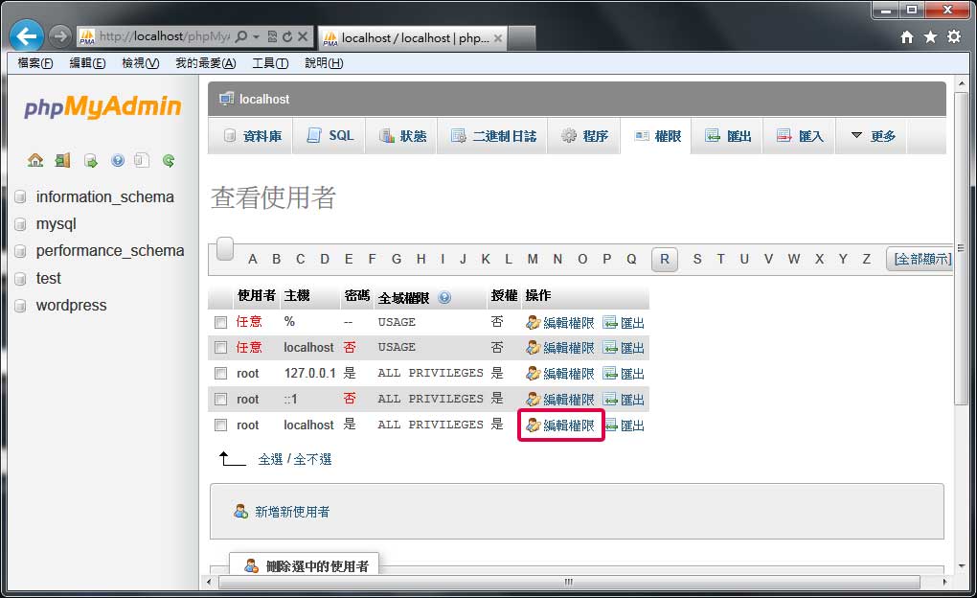Click the 全部顯示 button in the alphabet filter
The width and height of the screenshot is (977, 598).
pos(921,259)
